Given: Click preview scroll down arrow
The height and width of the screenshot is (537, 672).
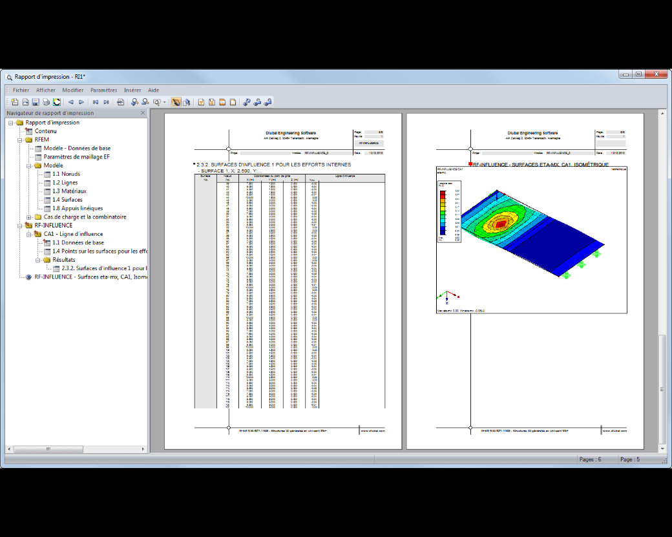Looking at the screenshot, I should click(662, 448).
